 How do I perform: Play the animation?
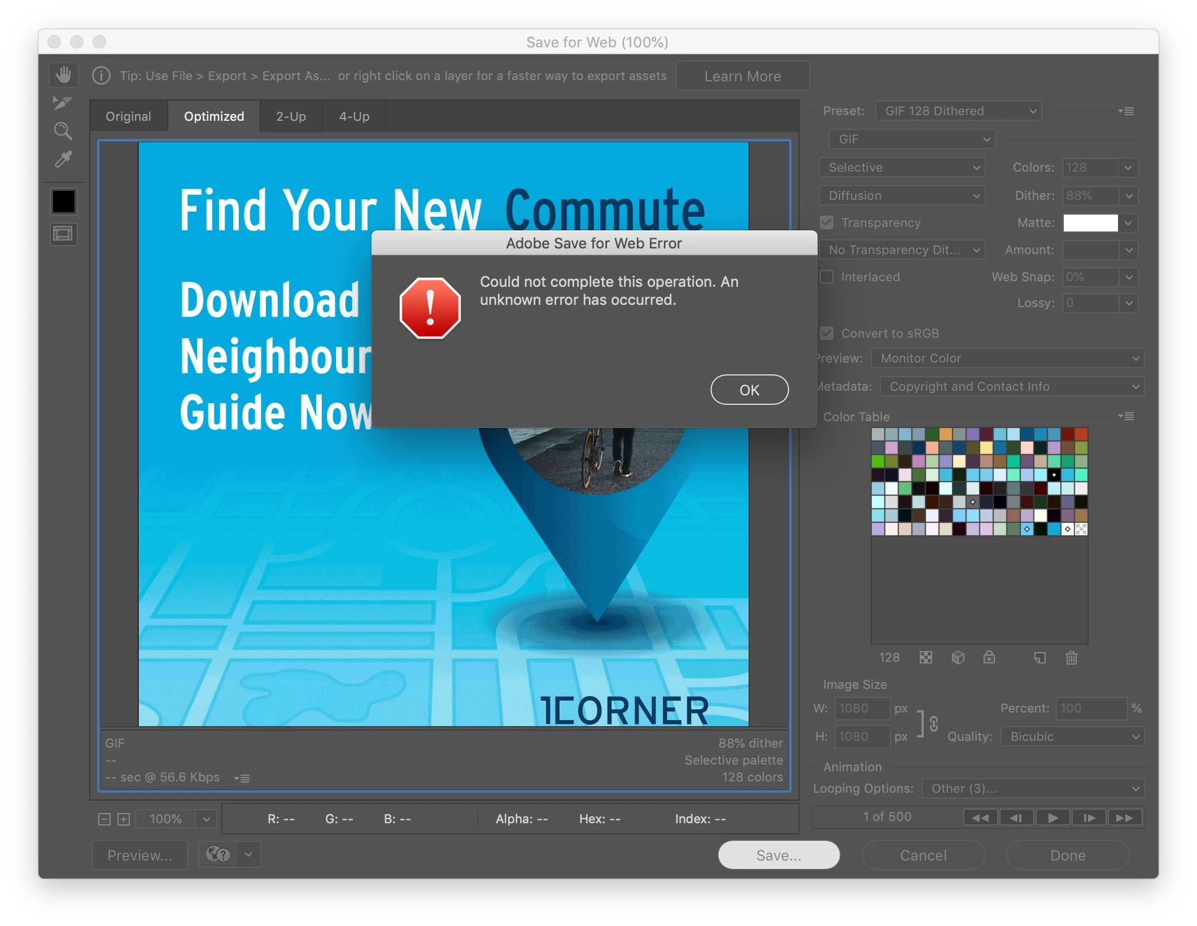[x=1052, y=818]
